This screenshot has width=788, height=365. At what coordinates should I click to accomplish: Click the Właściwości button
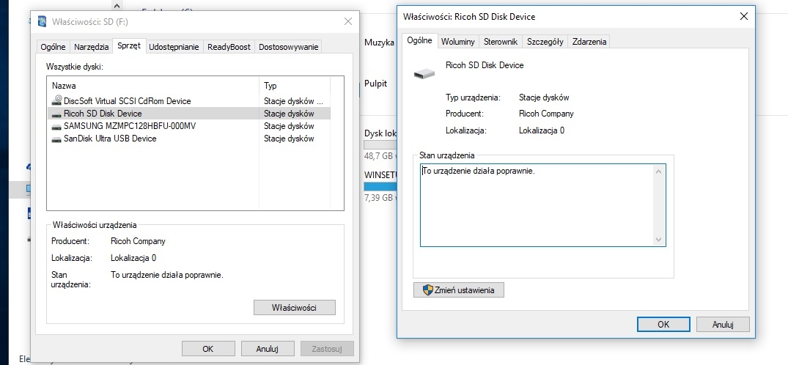tap(295, 307)
